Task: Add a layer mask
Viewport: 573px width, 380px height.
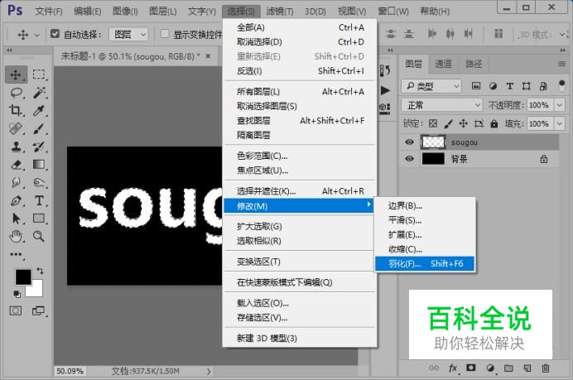Action: (471, 368)
